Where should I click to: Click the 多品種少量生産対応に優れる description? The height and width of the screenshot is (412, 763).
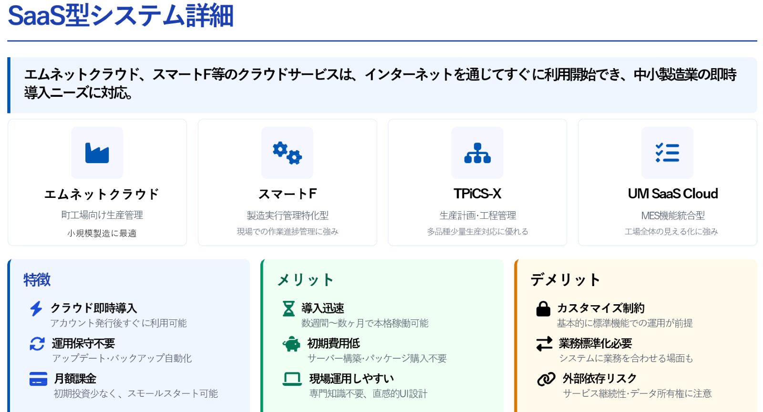click(477, 231)
